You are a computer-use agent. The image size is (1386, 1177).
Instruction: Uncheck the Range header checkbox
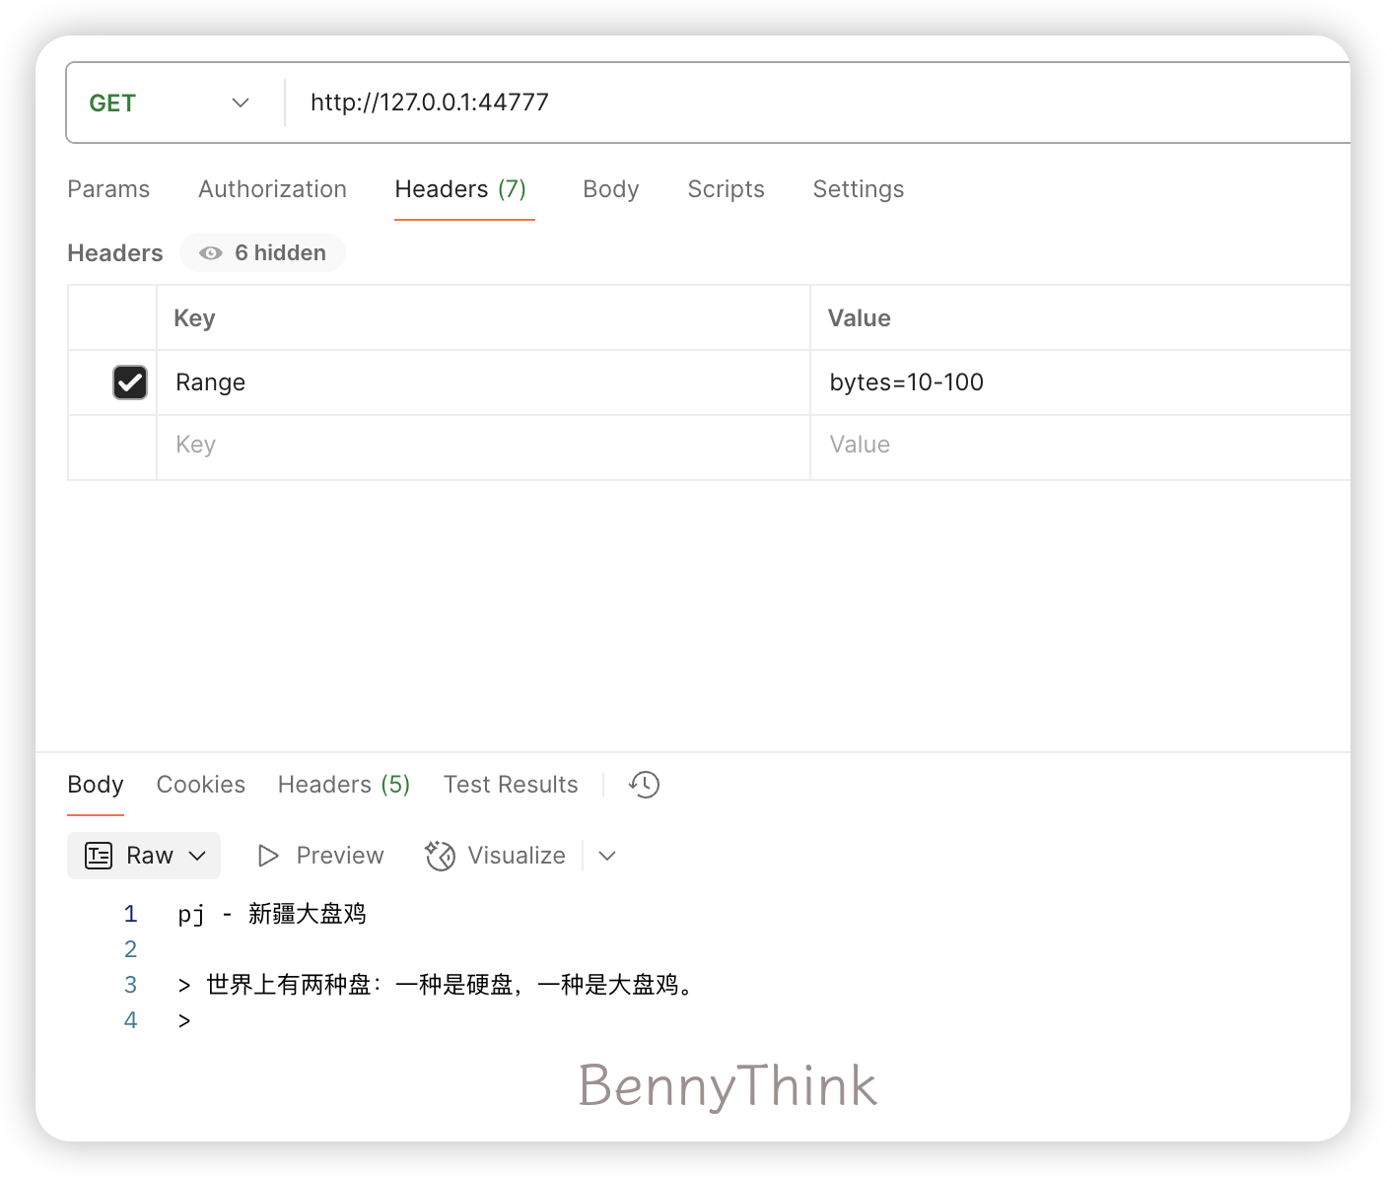click(130, 382)
